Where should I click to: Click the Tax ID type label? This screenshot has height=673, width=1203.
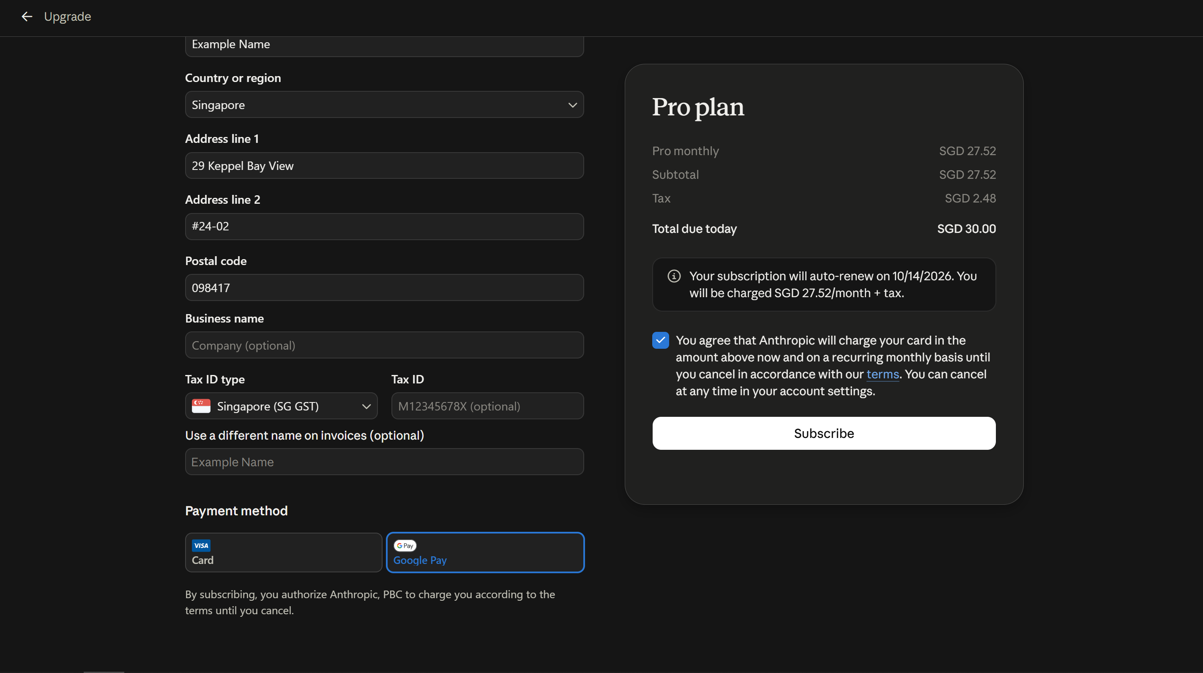[215, 379]
